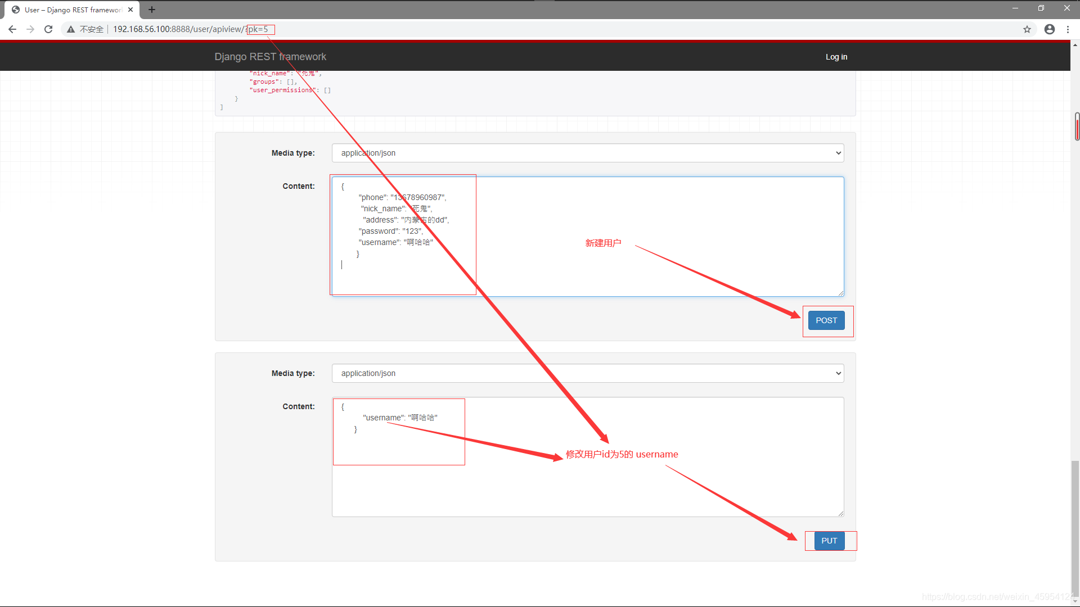Bookmark this page with the star icon
Screen dimensions: 1080x607
pos(1027,29)
